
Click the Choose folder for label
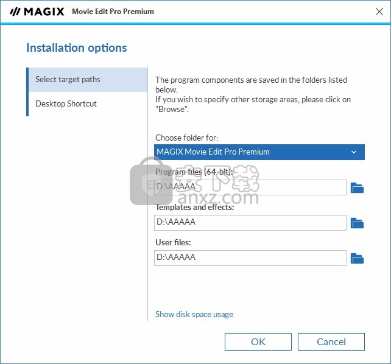point(187,138)
